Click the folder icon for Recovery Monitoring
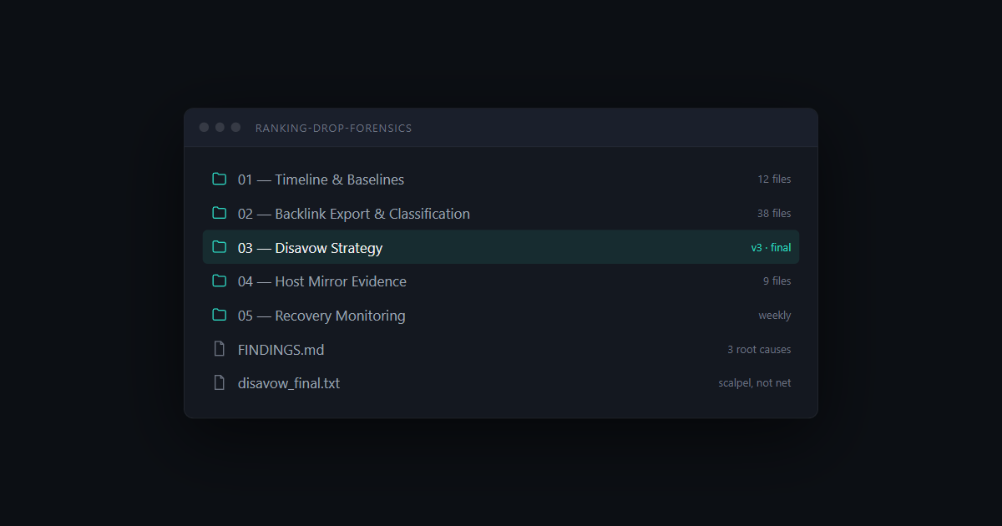Viewport: 1002px width, 526px height. [220, 315]
